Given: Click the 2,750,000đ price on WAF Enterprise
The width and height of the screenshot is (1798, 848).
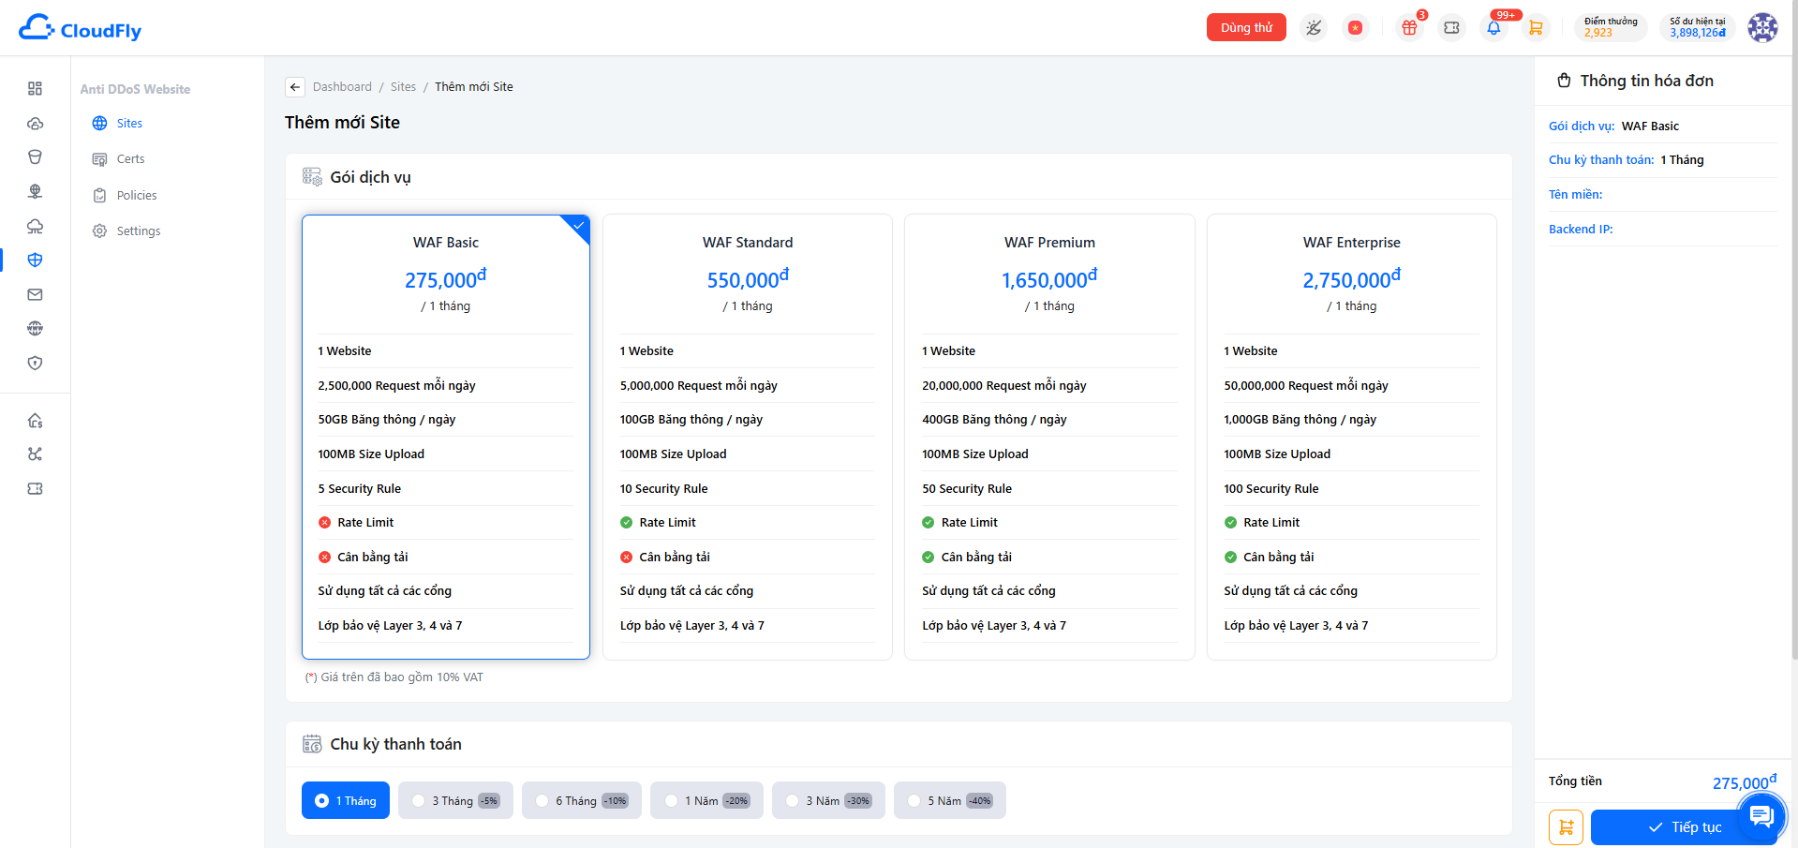Looking at the screenshot, I should pos(1352,279).
